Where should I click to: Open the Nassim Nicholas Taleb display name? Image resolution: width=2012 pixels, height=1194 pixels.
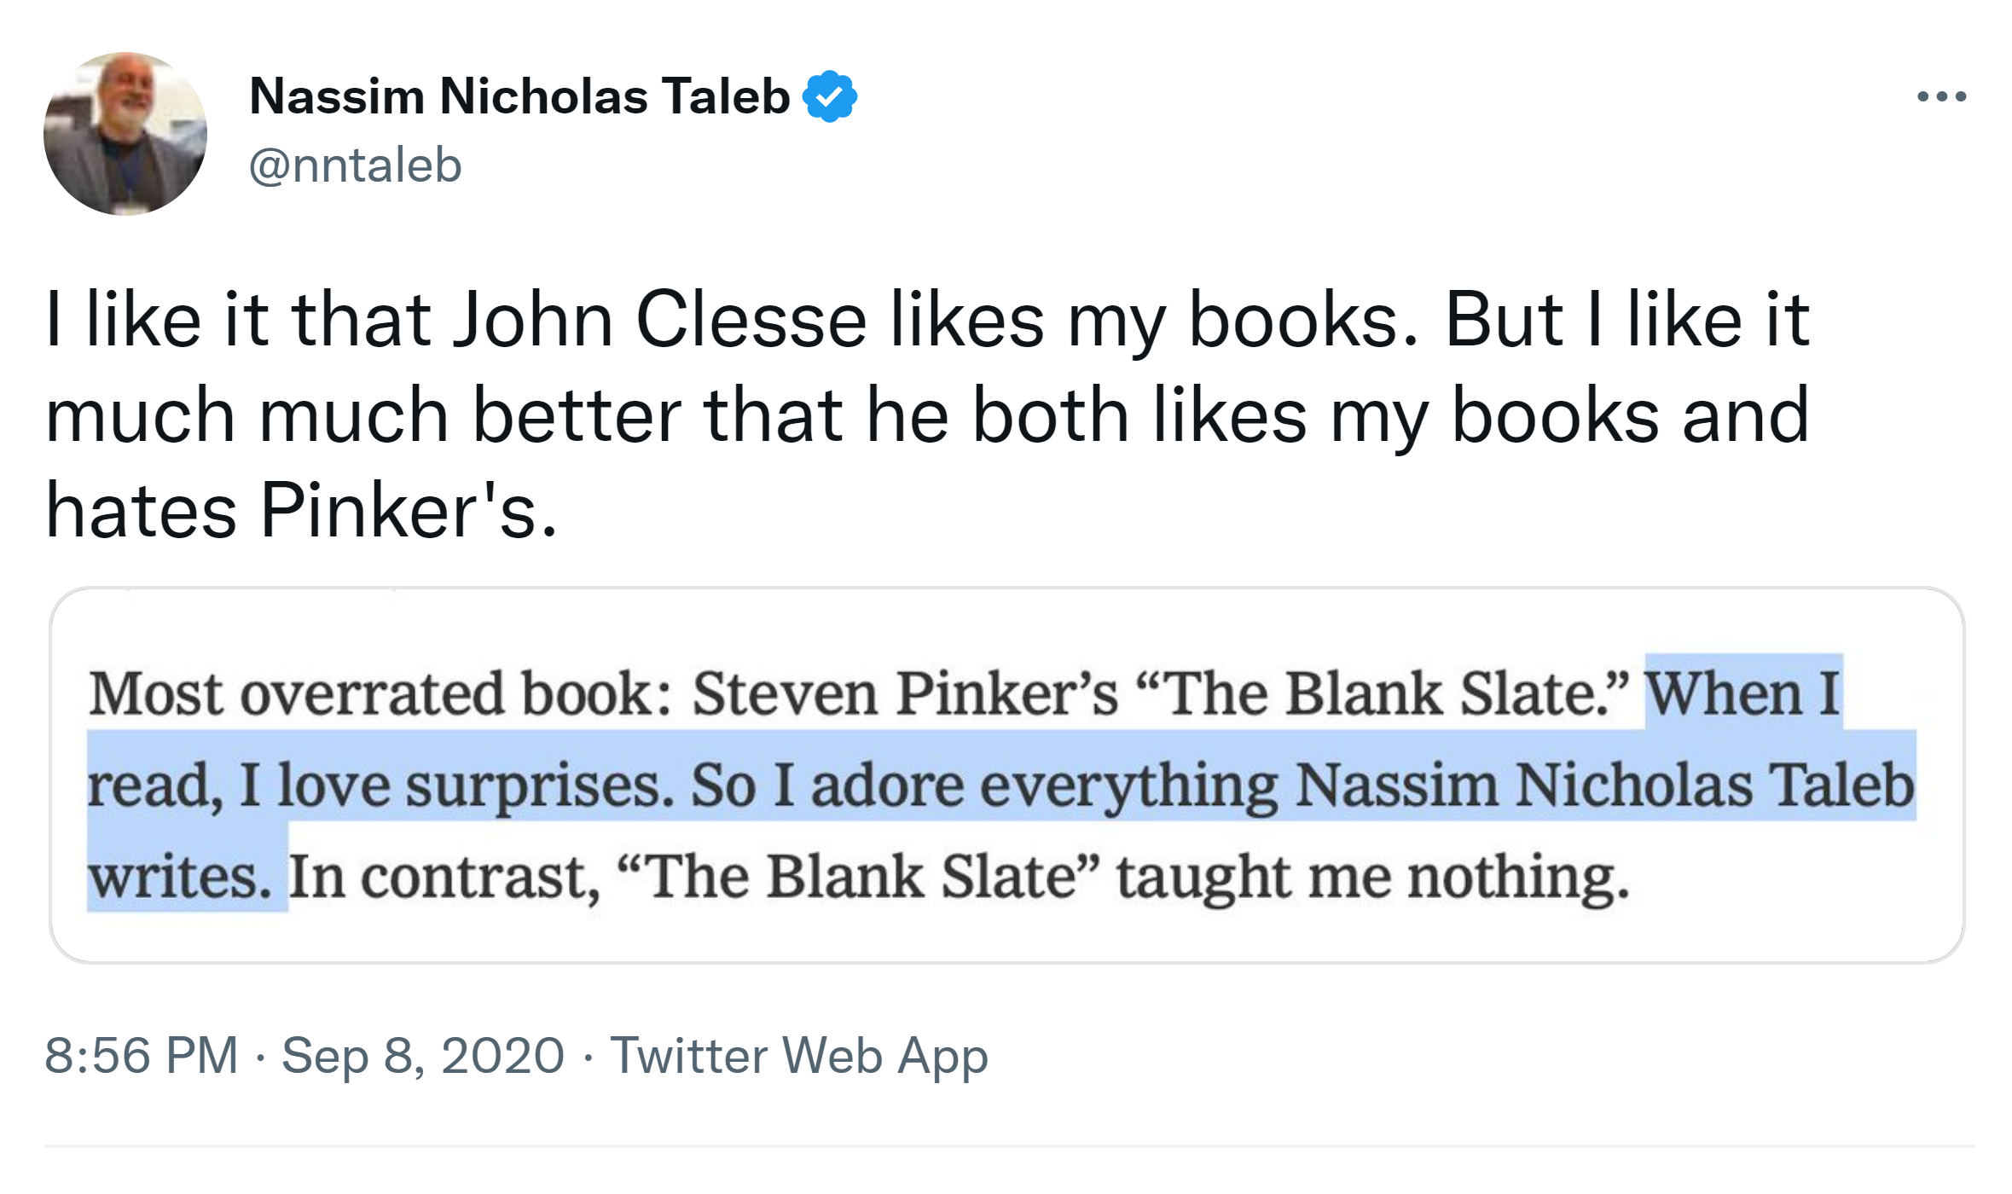[519, 96]
